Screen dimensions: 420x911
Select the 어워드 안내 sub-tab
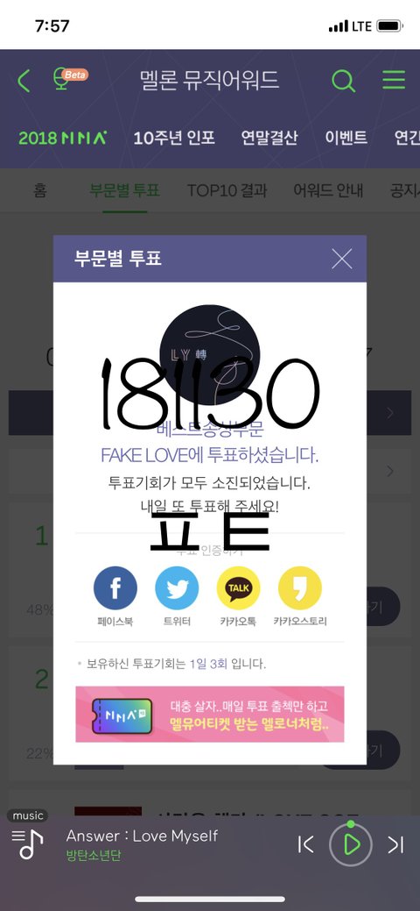328,190
